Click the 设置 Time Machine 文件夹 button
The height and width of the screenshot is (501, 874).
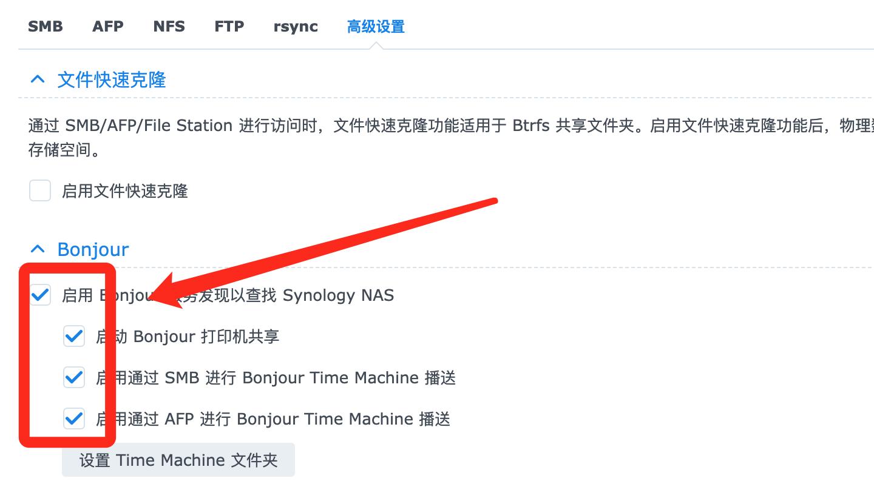(178, 460)
